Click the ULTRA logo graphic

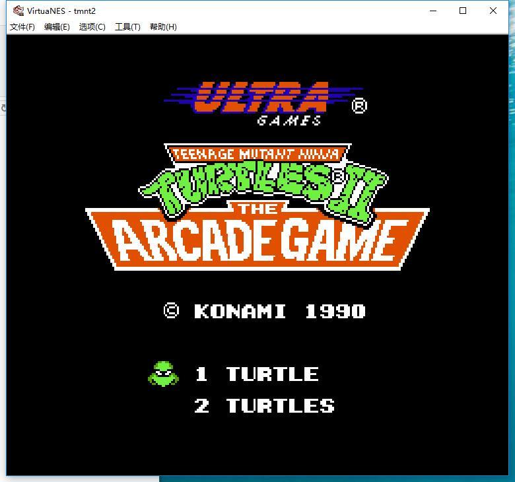point(262,97)
